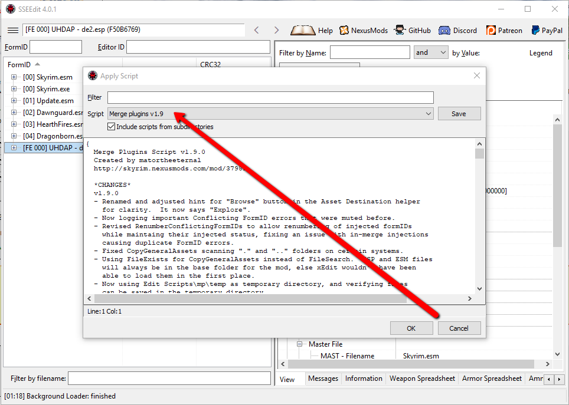The width and height of the screenshot is (569, 405).
Task: Navigate back with left arrow
Action: 256,30
